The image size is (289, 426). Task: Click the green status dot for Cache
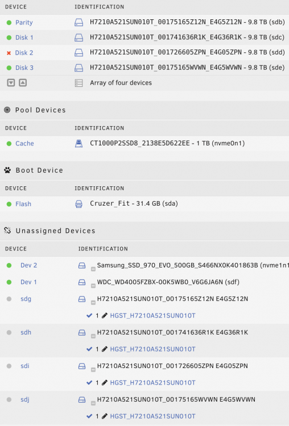[9, 144]
